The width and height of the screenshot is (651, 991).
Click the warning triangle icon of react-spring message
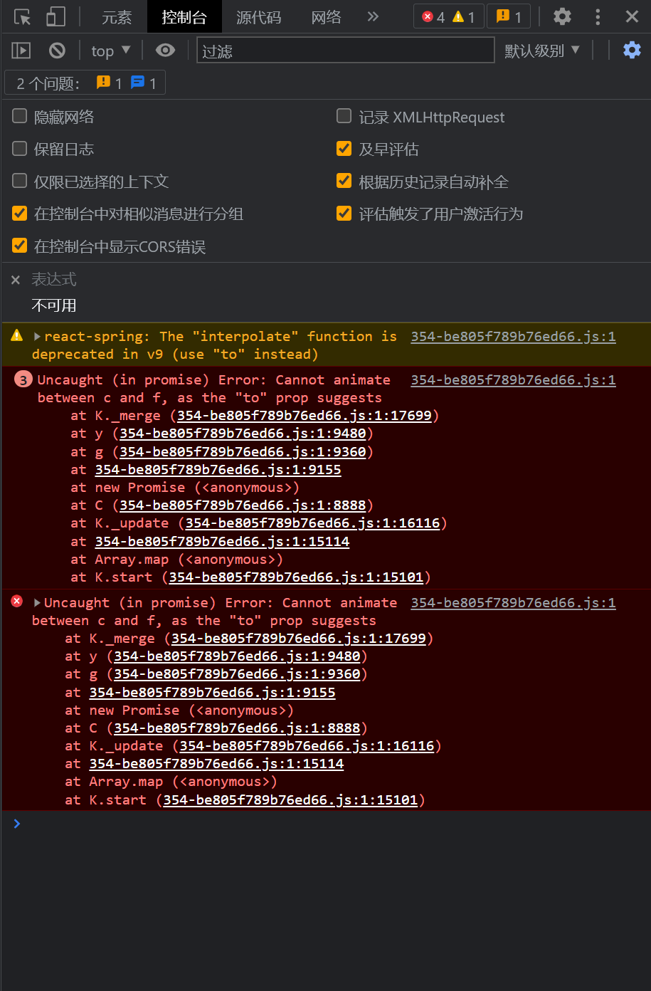click(x=17, y=335)
